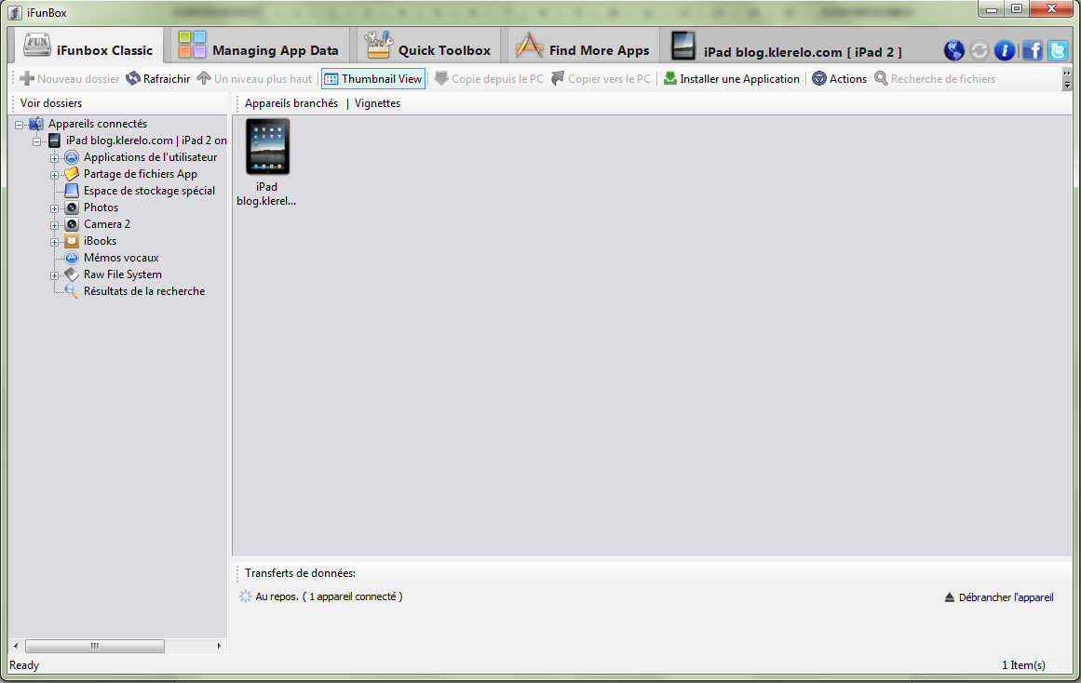1081x683 pixels.
Task: Click horizontal scrollbar thumb in folder pane
Action: point(94,646)
